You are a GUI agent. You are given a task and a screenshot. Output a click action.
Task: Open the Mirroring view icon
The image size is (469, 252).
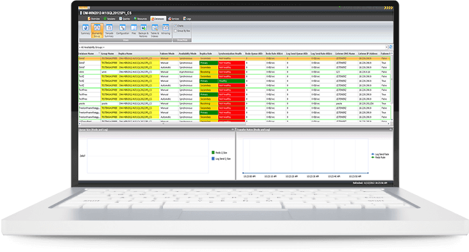click(x=166, y=29)
